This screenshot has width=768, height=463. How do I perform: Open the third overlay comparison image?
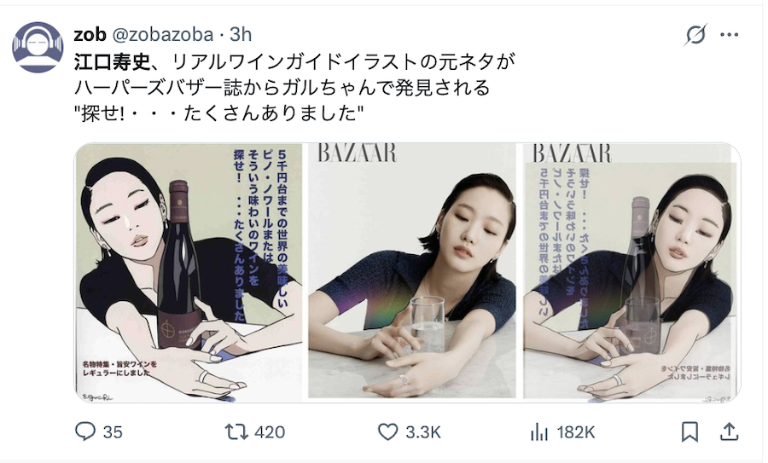click(631, 273)
